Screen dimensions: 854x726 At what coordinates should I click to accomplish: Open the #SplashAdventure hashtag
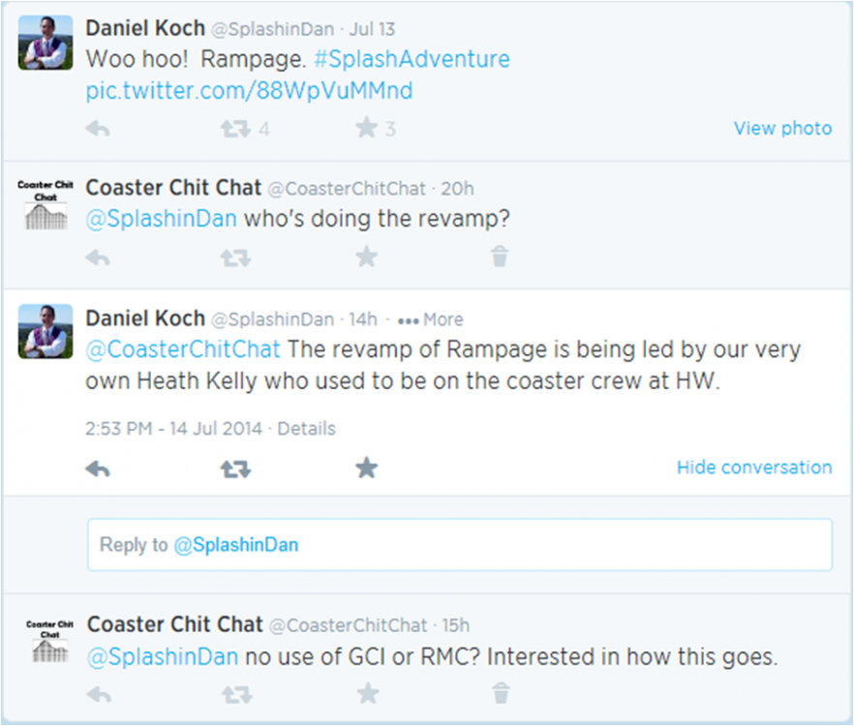412,59
